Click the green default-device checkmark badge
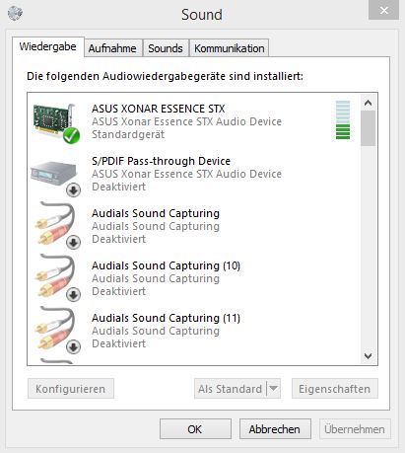 pos(72,135)
